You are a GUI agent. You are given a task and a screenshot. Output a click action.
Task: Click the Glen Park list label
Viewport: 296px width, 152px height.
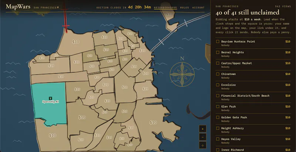click(228, 106)
